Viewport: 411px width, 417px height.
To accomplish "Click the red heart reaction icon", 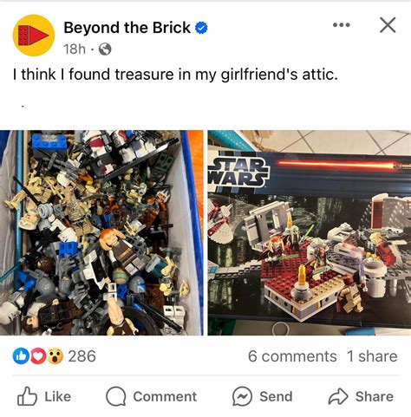I will [x=38, y=356].
